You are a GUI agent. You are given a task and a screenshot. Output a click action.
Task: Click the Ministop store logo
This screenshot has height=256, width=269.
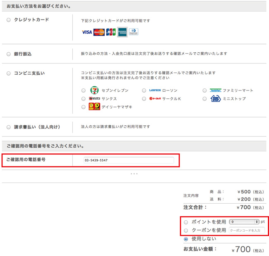tap(216, 99)
